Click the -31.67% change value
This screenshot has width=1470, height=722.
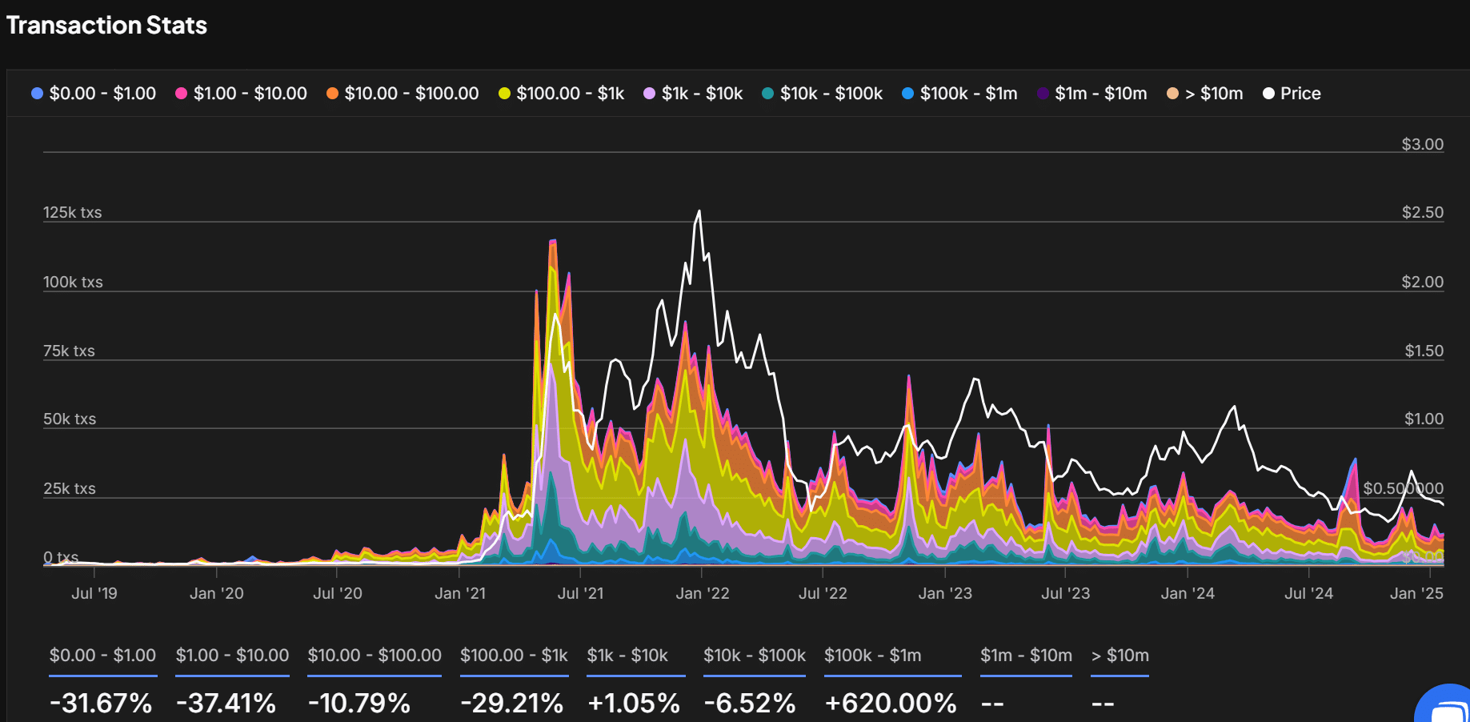coord(101,703)
